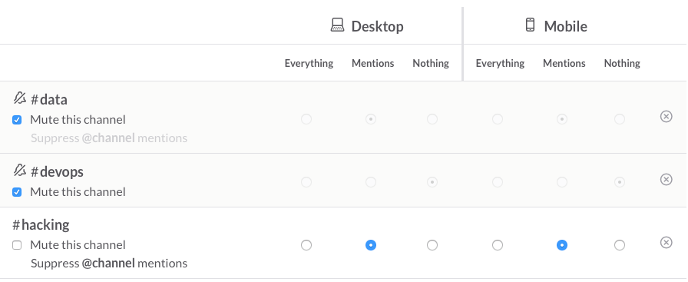Click the Desktop Everything column header
The width and height of the screenshot is (688, 282).
309,63
